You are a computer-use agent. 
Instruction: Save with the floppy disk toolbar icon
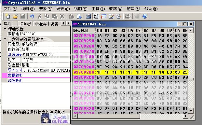pyautogui.click(x=23, y=16)
